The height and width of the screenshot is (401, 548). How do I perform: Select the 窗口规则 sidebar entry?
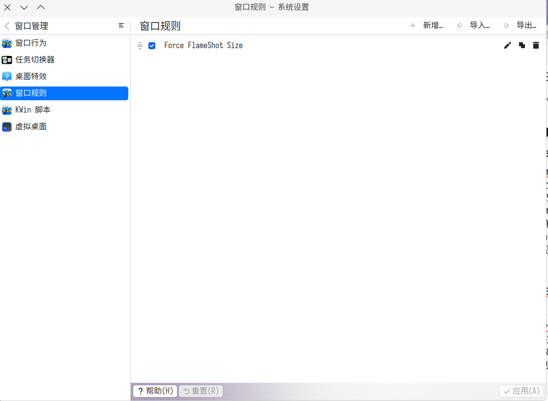31,93
